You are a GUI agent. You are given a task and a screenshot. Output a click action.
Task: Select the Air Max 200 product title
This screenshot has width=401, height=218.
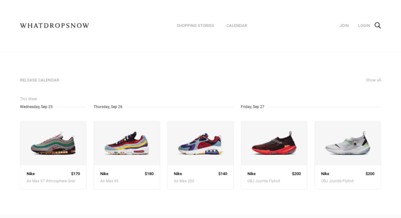[x=184, y=181]
